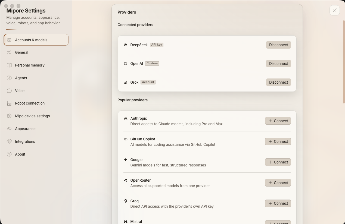Connect GitHub Copilot provider
Screen dimensions: 345x224
[x=278, y=141]
